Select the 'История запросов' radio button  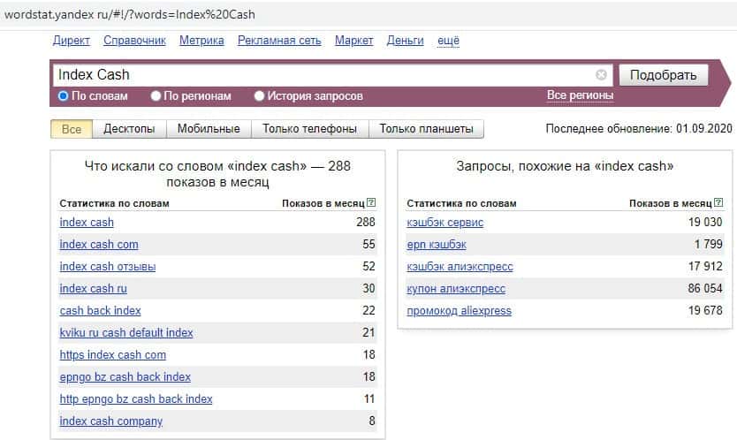point(259,96)
